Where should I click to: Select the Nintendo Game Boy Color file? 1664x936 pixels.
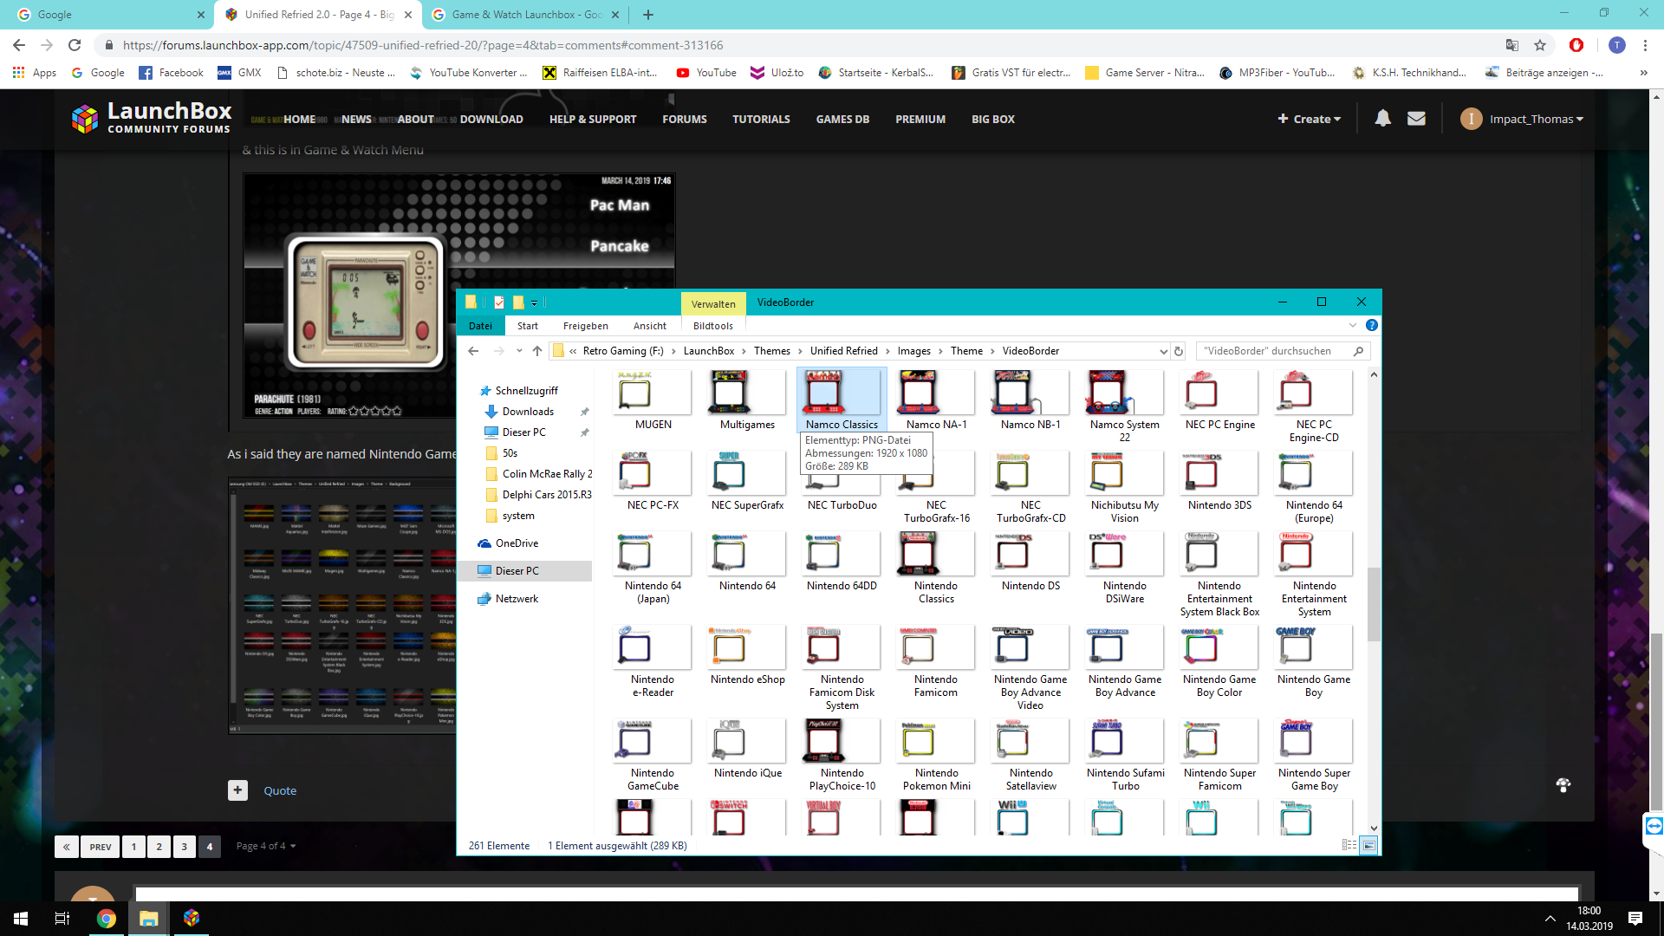(1219, 662)
